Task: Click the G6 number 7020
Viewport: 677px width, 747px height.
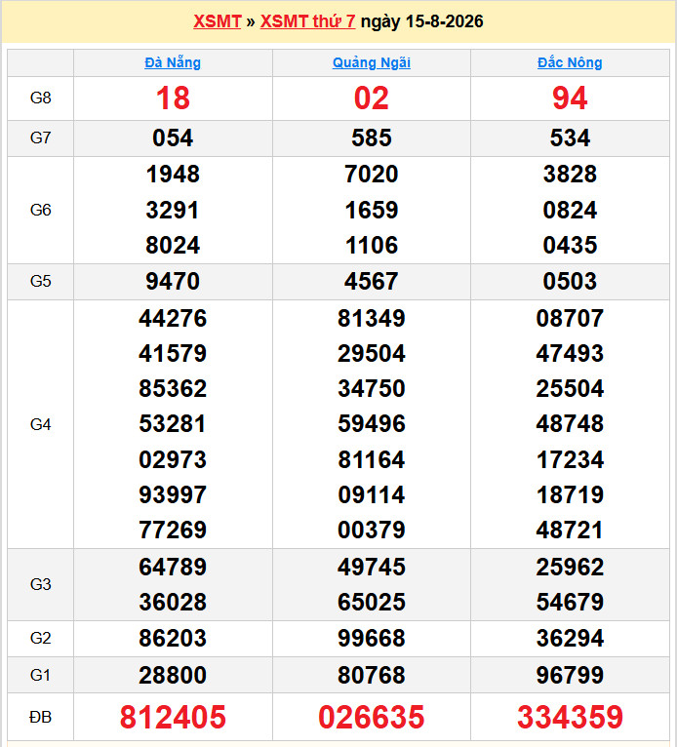Action: pyautogui.click(x=372, y=174)
